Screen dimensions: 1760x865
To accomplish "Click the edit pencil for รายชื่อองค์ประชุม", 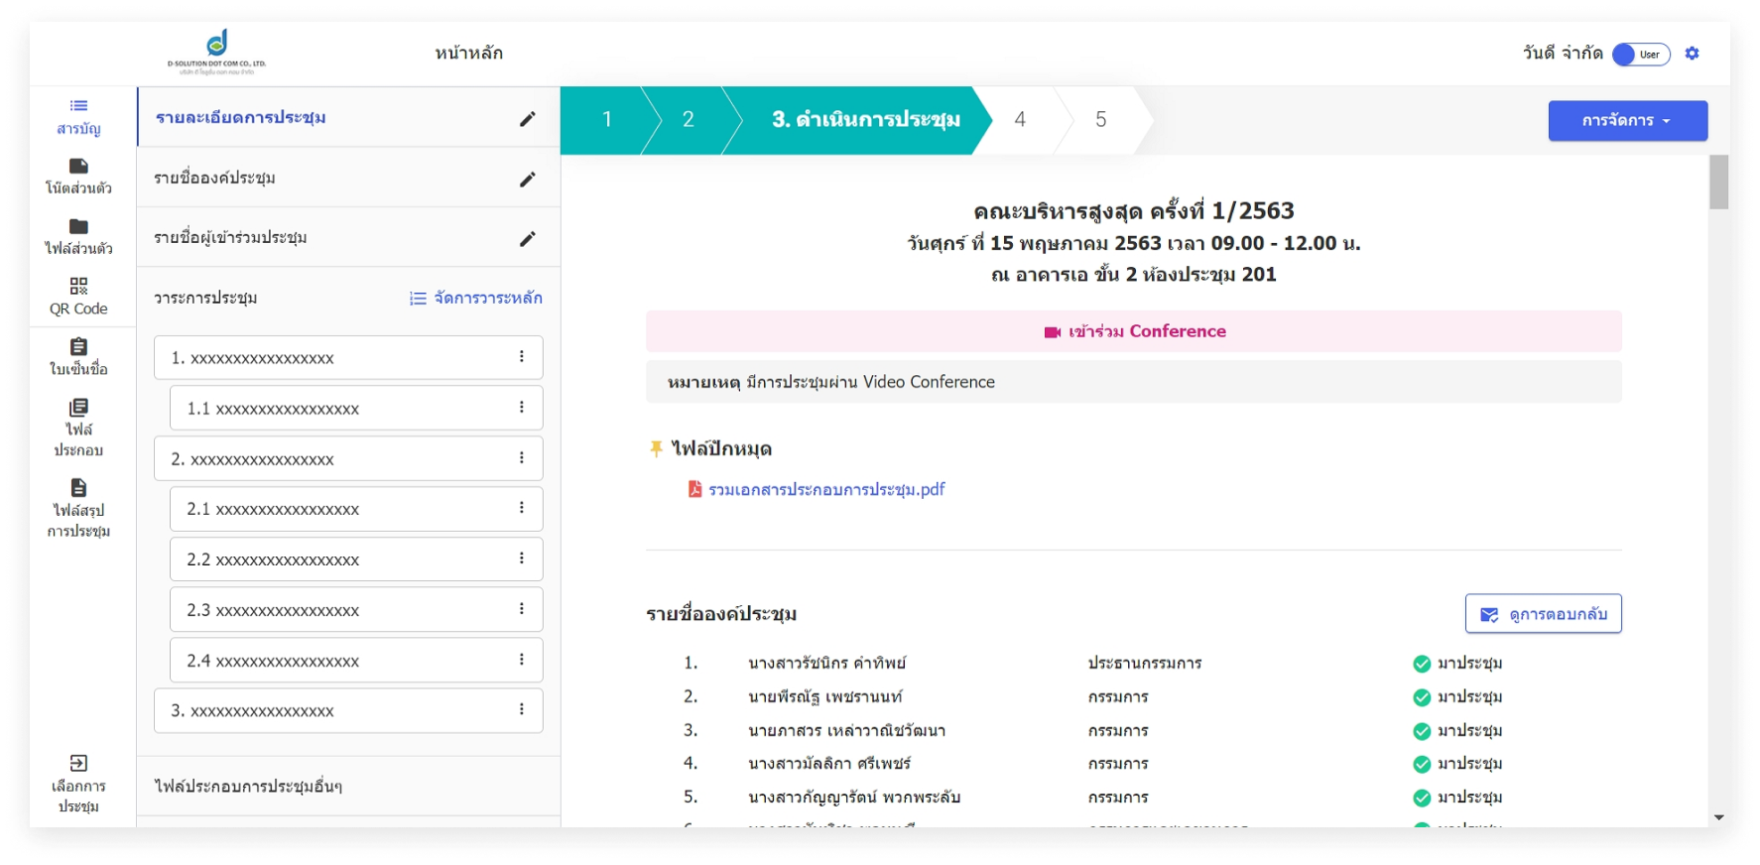I will click(528, 179).
